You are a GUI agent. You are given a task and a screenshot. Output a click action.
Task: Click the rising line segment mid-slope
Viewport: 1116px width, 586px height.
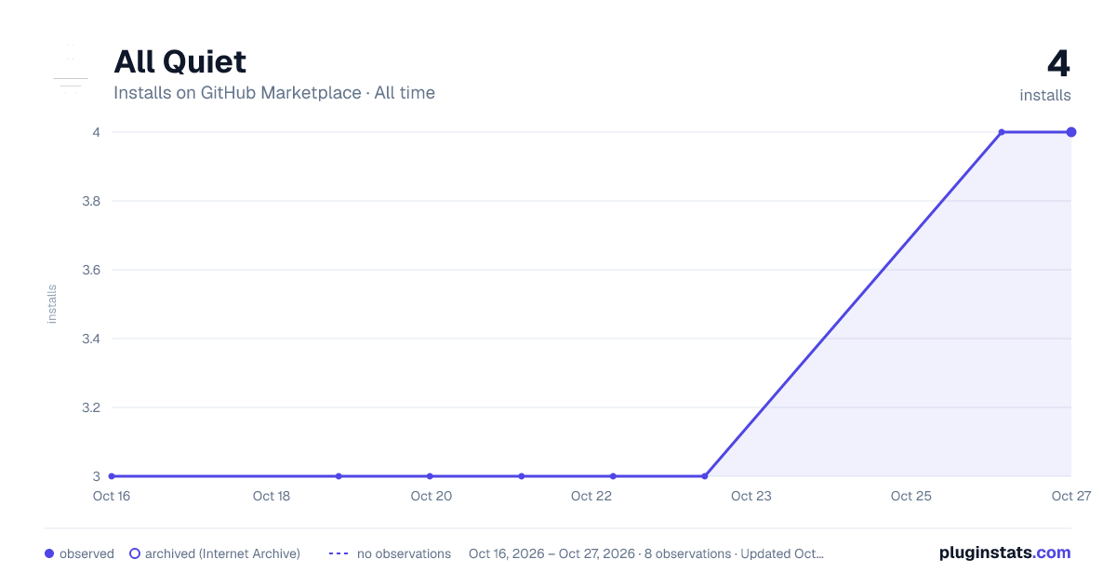[x=853, y=304]
